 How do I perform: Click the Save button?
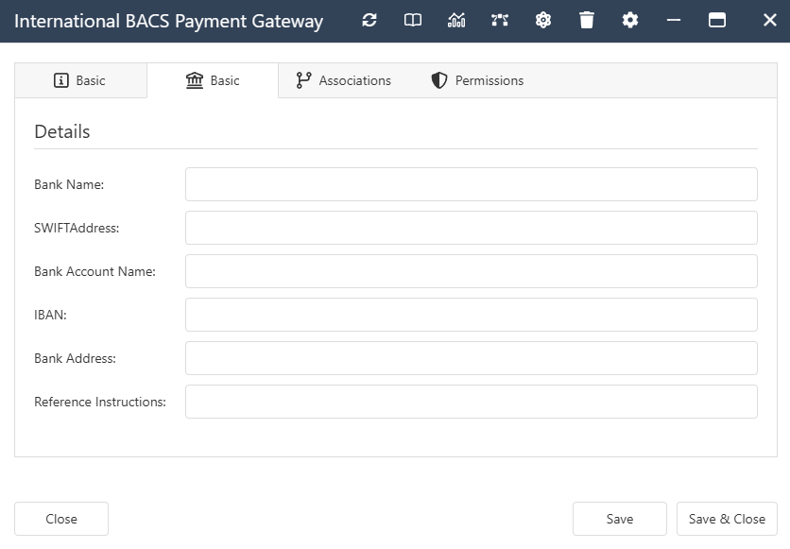click(x=619, y=519)
